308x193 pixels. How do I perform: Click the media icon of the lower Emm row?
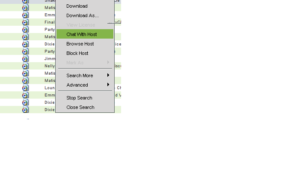coord(26,95)
